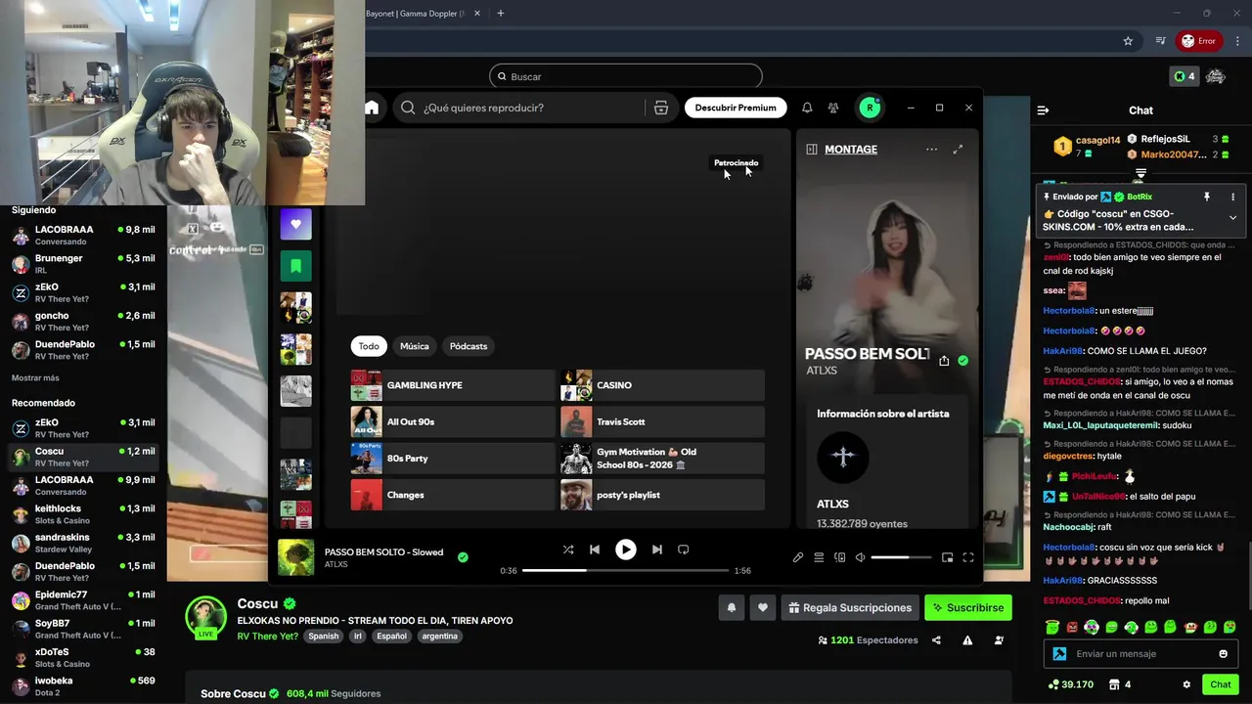
Task: Open Travis Scott tile
Action: pyautogui.click(x=662, y=421)
